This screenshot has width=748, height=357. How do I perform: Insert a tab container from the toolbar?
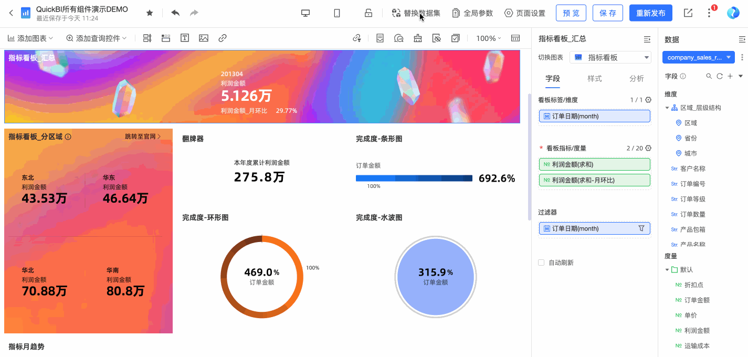(166, 38)
